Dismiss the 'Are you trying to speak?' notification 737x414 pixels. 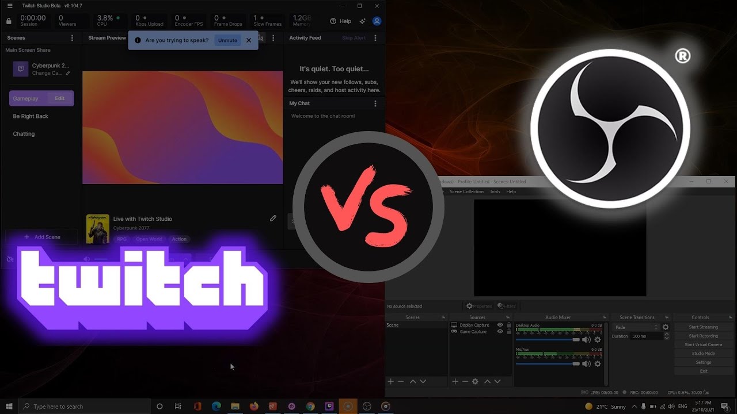click(x=249, y=40)
